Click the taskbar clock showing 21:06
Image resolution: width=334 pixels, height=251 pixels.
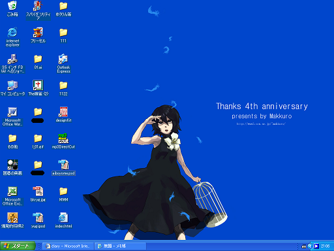point(325,246)
